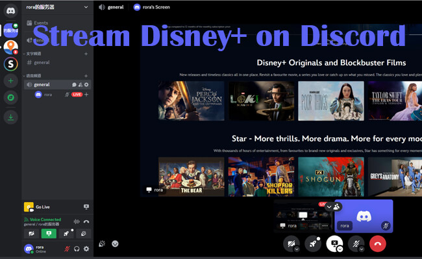Click red disconnect call button

click(x=378, y=244)
